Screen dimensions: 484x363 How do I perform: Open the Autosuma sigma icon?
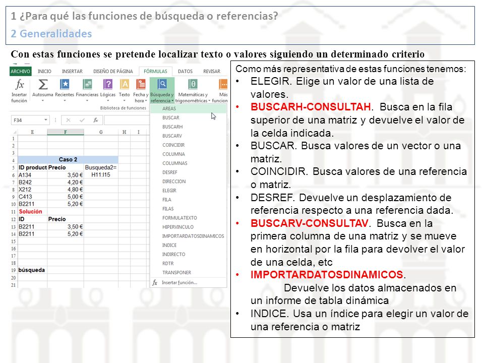tap(43, 84)
